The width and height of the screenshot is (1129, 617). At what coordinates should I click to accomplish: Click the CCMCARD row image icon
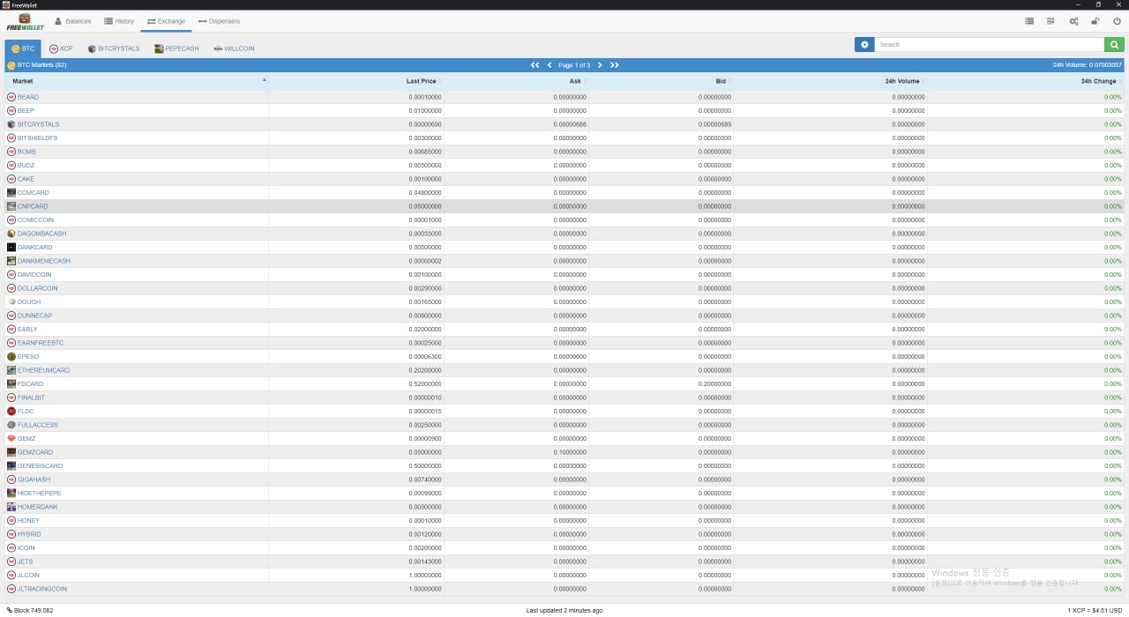point(11,192)
